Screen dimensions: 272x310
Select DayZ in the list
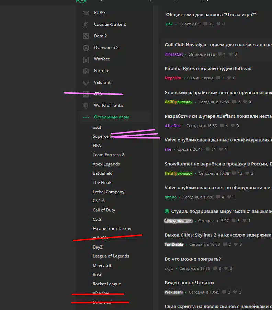pyautogui.click(x=98, y=247)
